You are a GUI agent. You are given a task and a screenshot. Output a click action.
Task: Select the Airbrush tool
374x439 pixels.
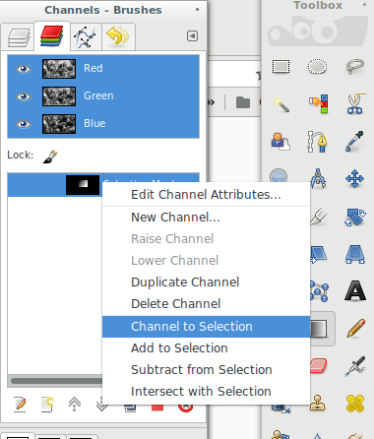click(x=355, y=366)
